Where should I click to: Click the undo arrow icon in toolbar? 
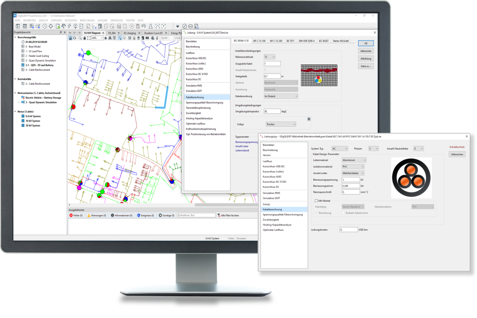coord(144,26)
